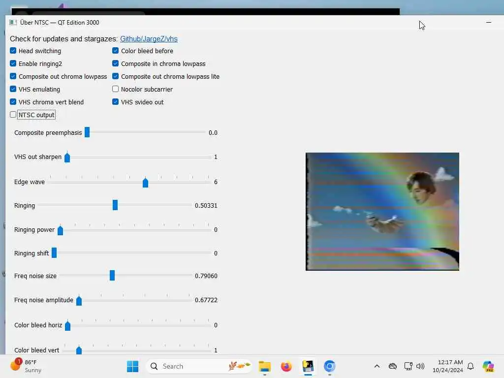
Task: Click the VHS preview image thumbnail
Action: click(x=382, y=212)
